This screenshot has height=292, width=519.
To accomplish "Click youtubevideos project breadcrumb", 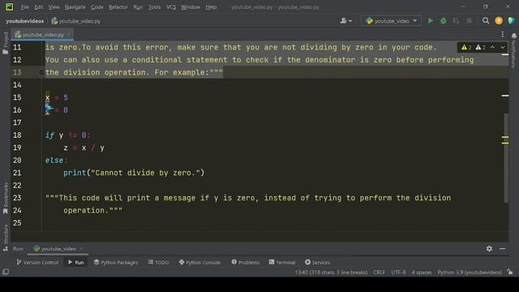I will pyautogui.click(x=25, y=21).
